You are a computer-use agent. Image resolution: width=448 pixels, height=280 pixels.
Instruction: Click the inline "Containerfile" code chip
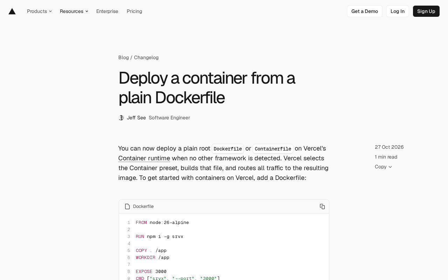pyautogui.click(x=273, y=149)
